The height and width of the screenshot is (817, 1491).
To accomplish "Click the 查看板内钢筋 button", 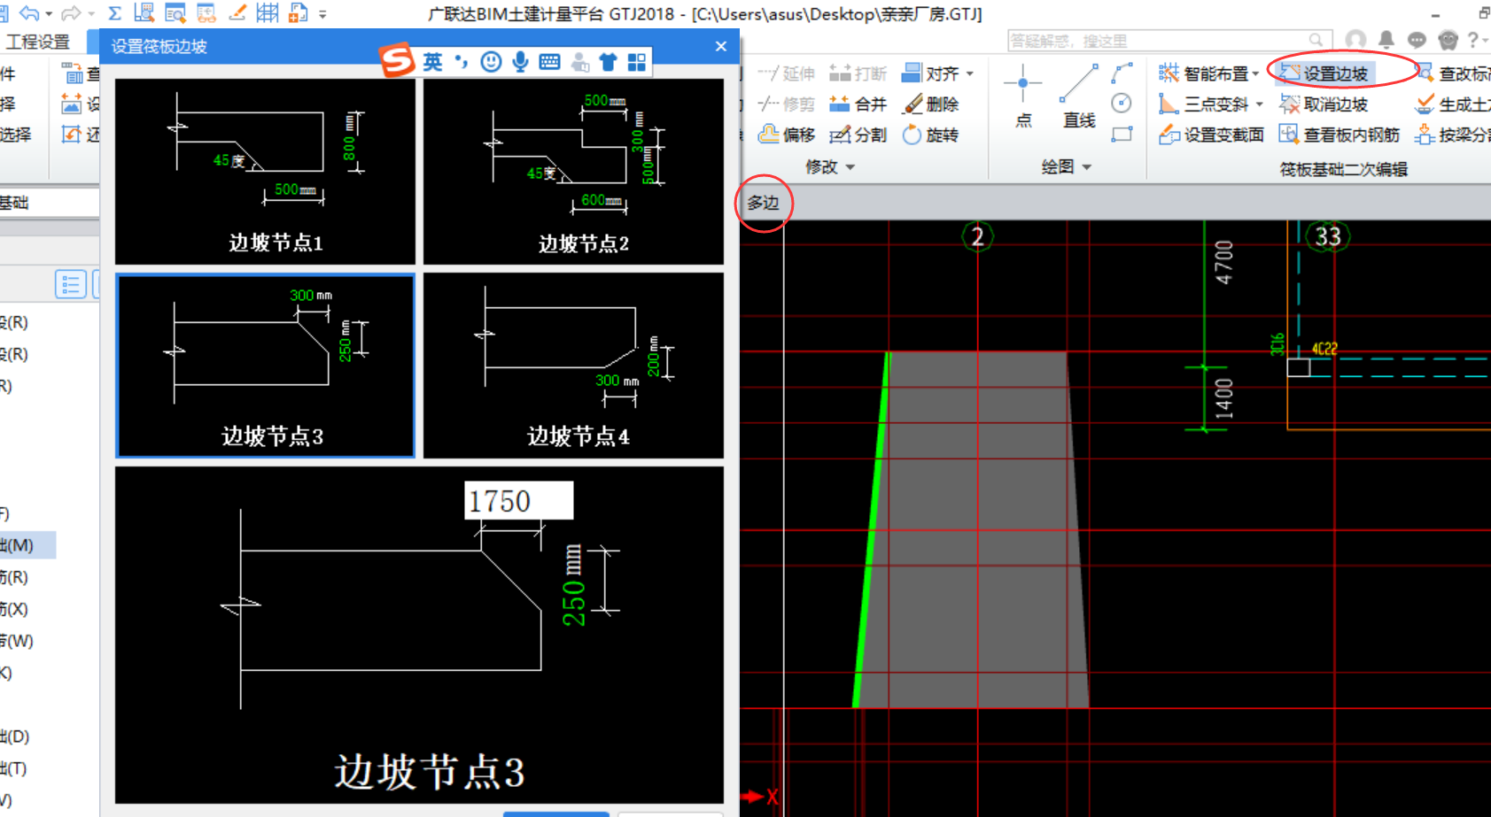I will tap(1339, 135).
